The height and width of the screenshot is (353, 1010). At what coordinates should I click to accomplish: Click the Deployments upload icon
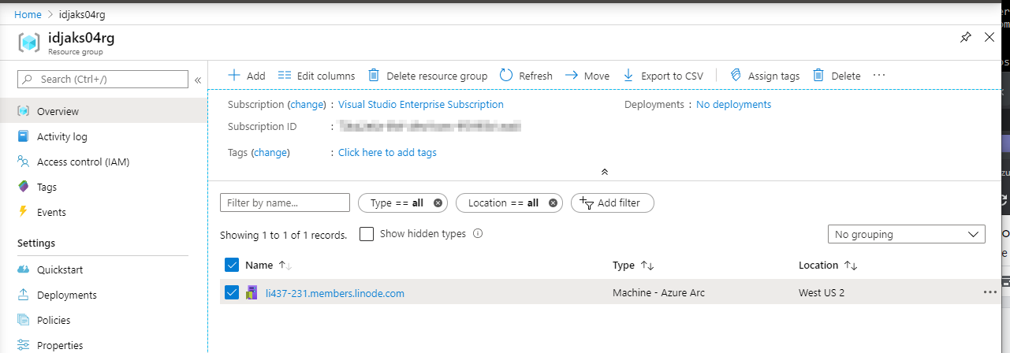[x=23, y=295]
